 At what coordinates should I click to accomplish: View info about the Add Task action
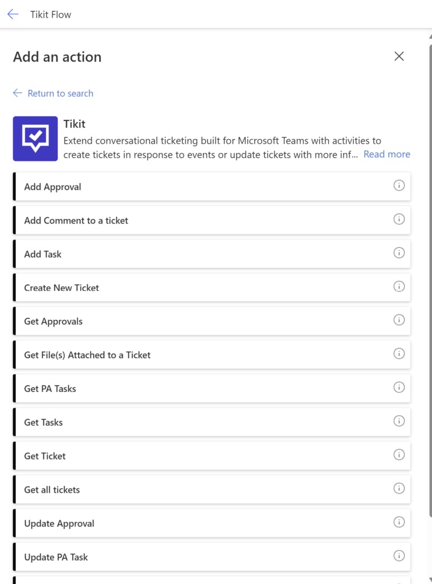tap(399, 253)
